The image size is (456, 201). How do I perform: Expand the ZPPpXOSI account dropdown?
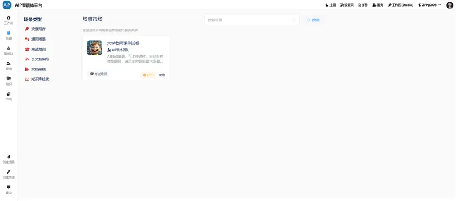point(430,5)
